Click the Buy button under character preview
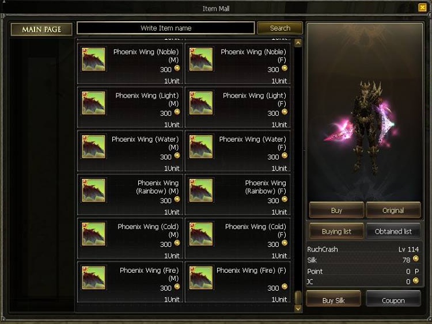Viewport: 432px width, 324px height. coord(336,210)
